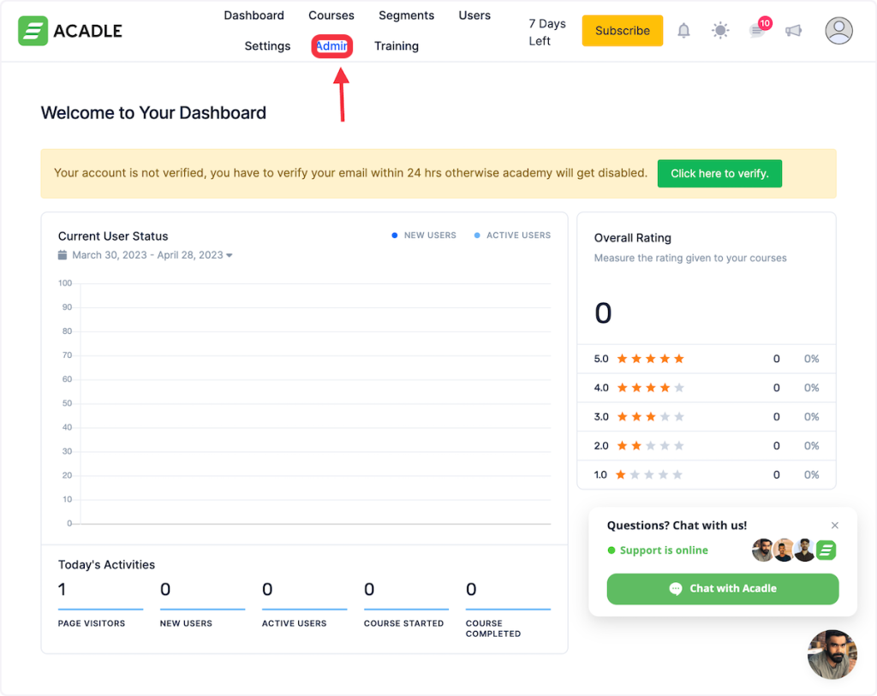The width and height of the screenshot is (877, 696).
Task: Click the Acadle logo icon
Action: click(33, 31)
